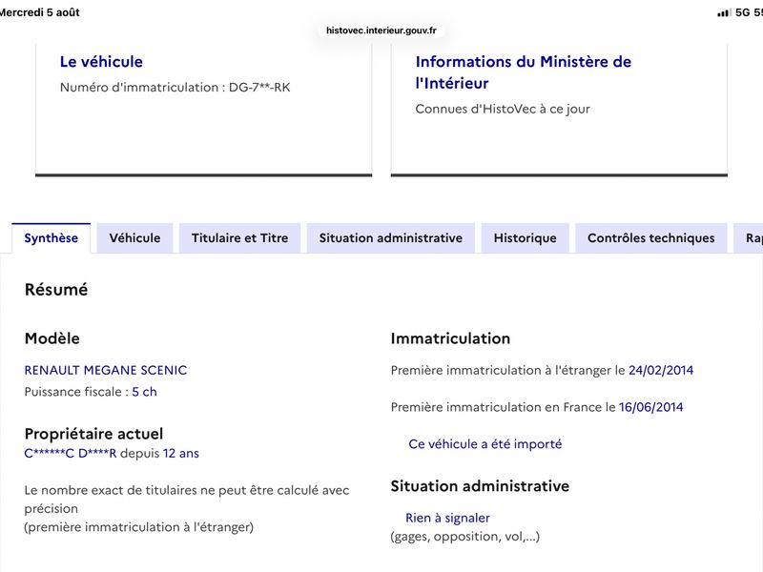This screenshot has height=572, width=763.
Task: Click the 5 ch fiscal power value
Action: pyautogui.click(x=145, y=392)
